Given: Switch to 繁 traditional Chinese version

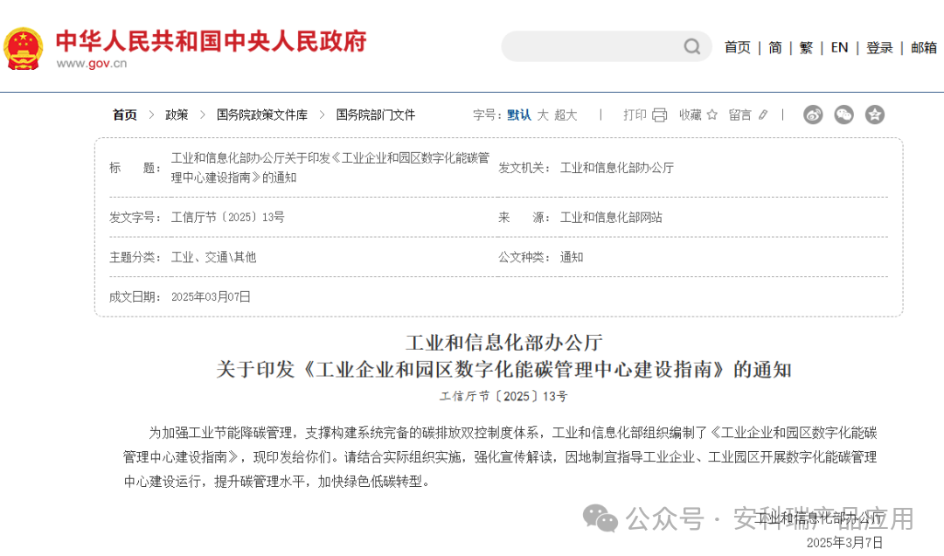Looking at the screenshot, I should (x=806, y=48).
